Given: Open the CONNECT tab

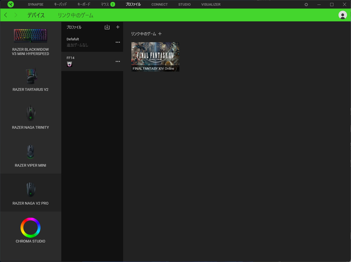Looking at the screenshot, I should click(x=159, y=4).
